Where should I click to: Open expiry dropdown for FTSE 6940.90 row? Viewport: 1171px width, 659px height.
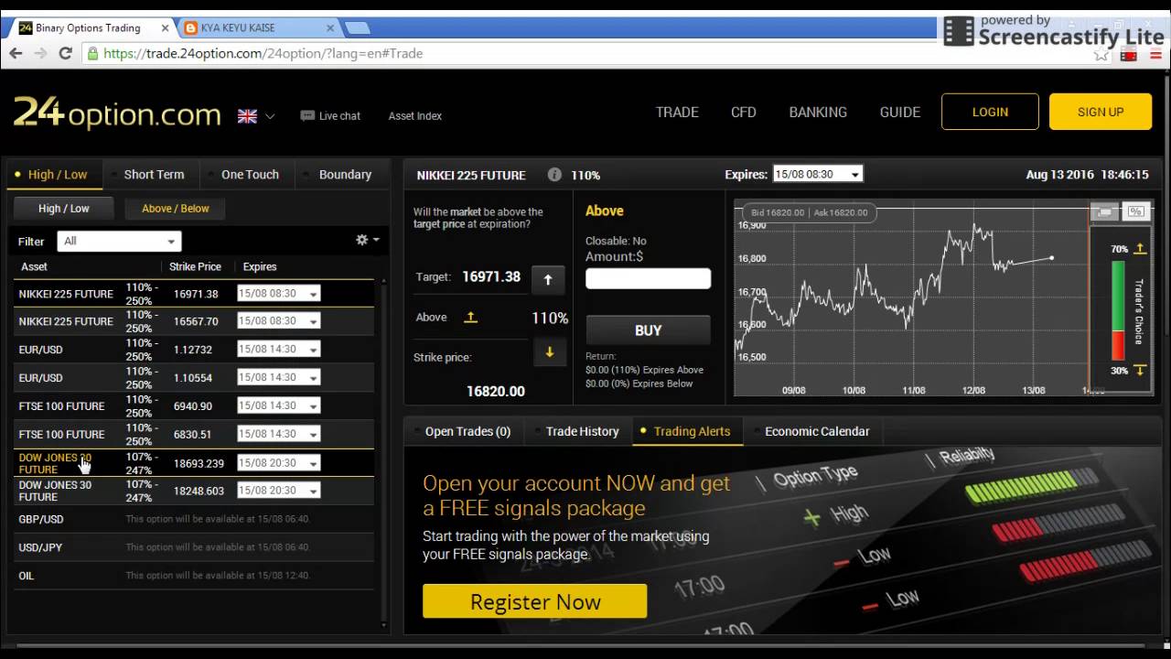click(278, 405)
